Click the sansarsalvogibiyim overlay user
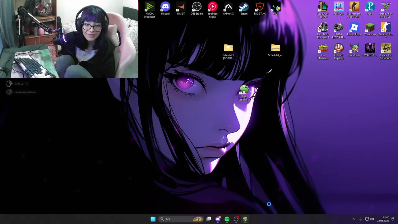398x224 pixels. click(x=21, y=92)
